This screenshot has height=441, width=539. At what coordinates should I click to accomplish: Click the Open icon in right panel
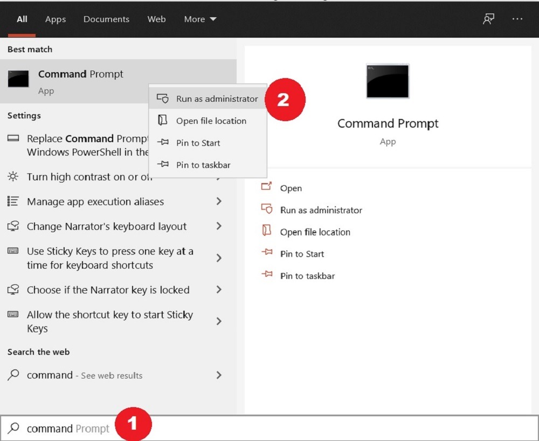[267, 187]
